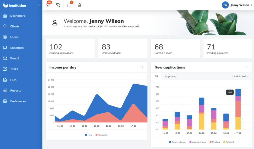Toggle the New series in income legend
254x149 pixels.
[88, 135]
